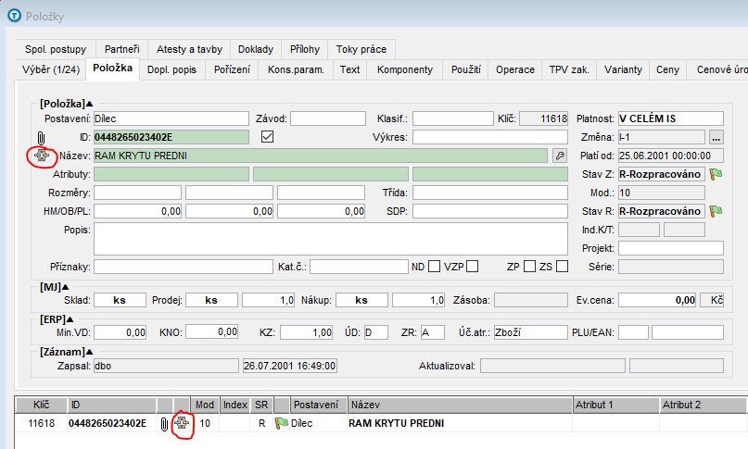This screenshot has width=748, height=449.
Task: Open the Ceny tab
Action: pos(667,69)
